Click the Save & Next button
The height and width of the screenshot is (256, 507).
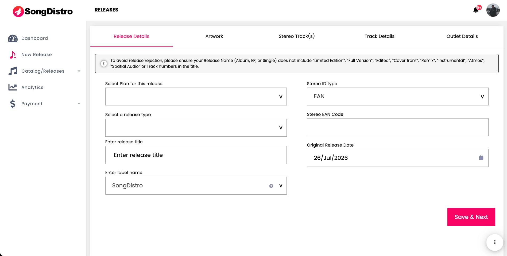click(471, 217)
